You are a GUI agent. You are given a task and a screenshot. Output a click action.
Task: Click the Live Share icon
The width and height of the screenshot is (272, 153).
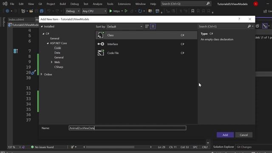click(x=265, y=11)
